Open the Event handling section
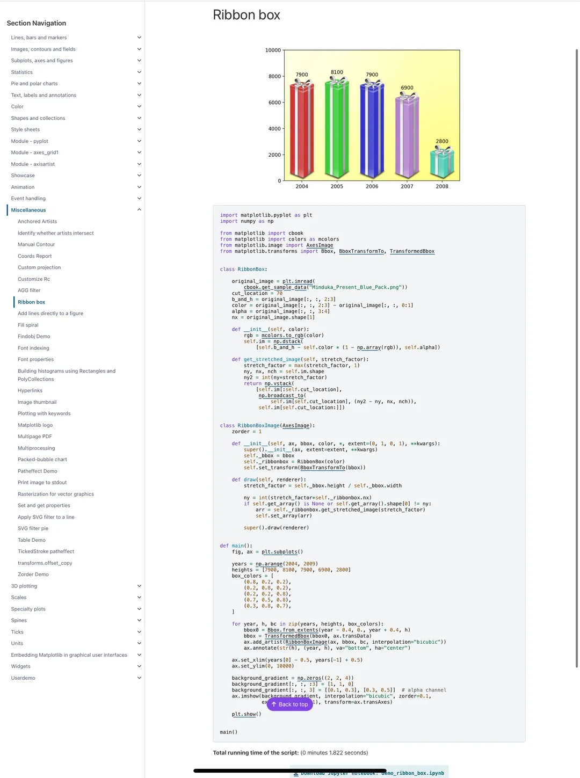580x778 pixels. click(28, 199)
